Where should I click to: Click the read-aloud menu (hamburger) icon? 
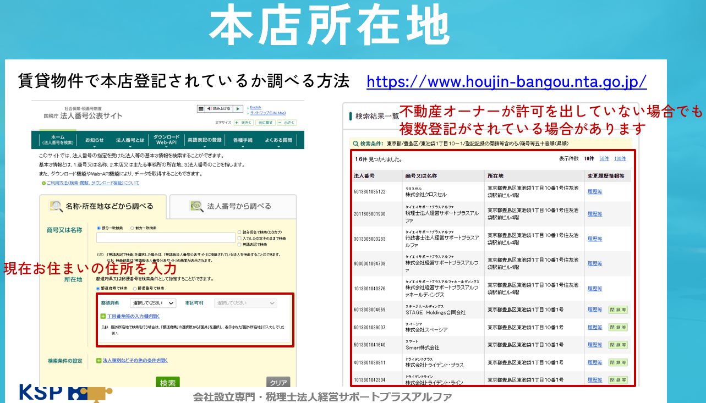(x=201, y=109)
